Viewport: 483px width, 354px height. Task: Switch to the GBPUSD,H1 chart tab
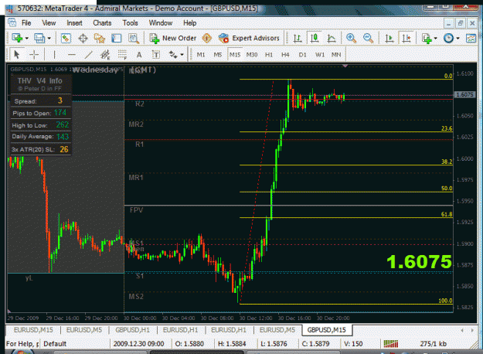pyautogui.click(x=132, y=330)
